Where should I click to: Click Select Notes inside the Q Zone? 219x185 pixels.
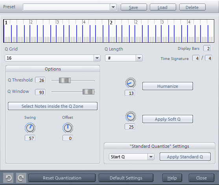53,106
